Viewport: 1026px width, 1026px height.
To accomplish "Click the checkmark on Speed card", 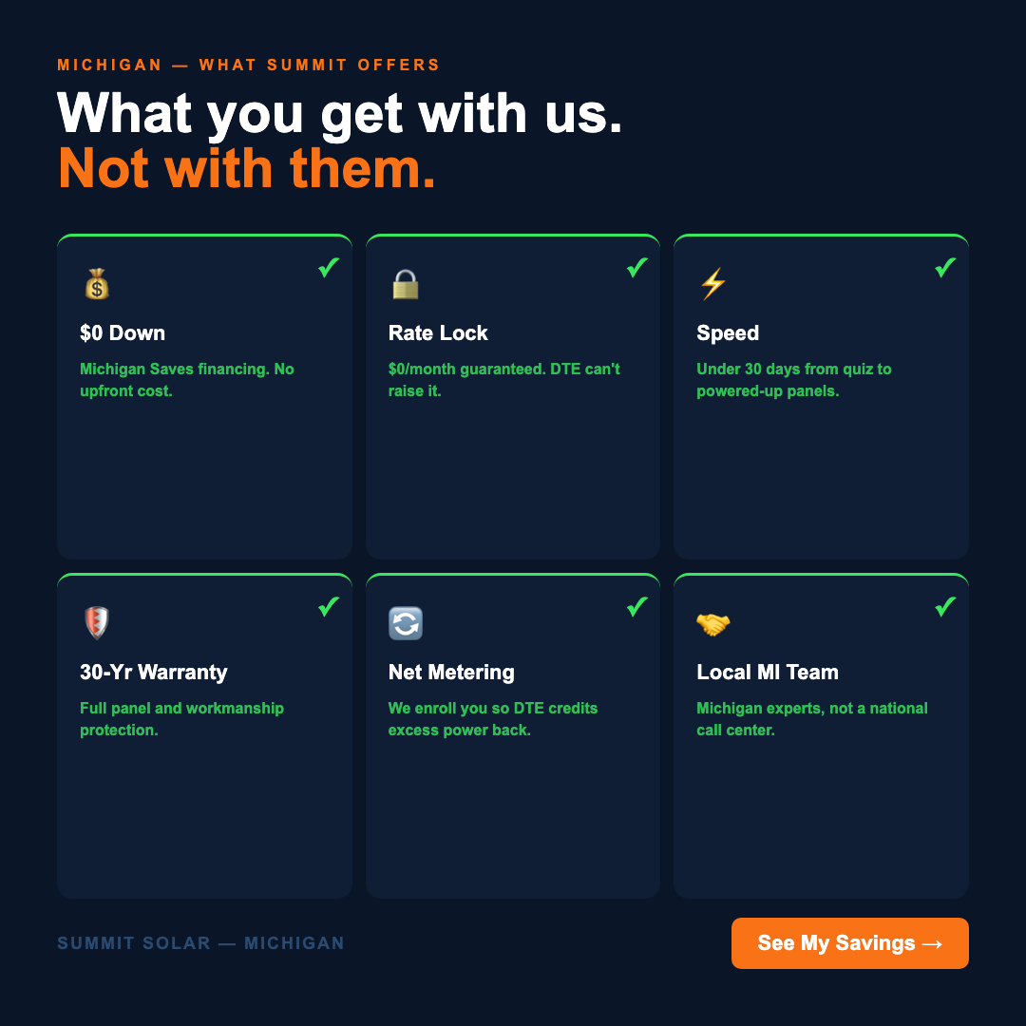I will 944,268.
